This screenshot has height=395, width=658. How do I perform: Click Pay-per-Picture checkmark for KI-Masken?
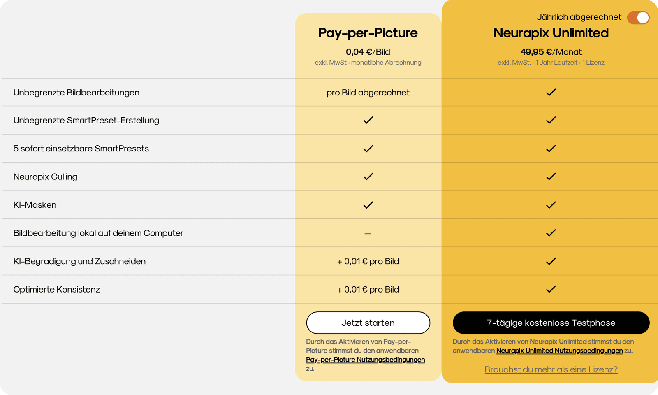(368, 205)
